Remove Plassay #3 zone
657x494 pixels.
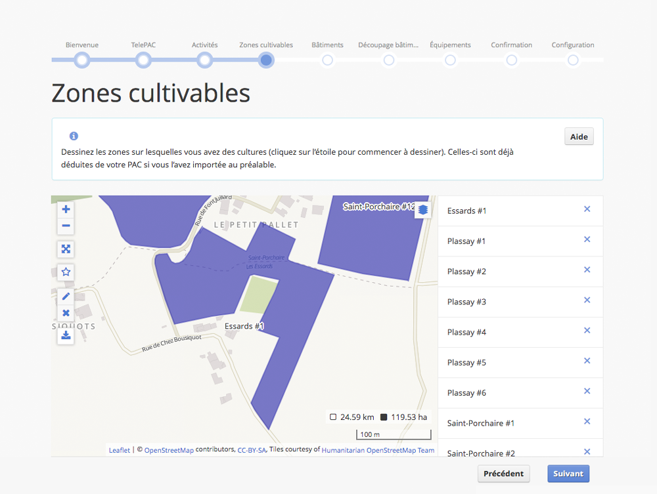pyautogui.click(x=587, y=300)
